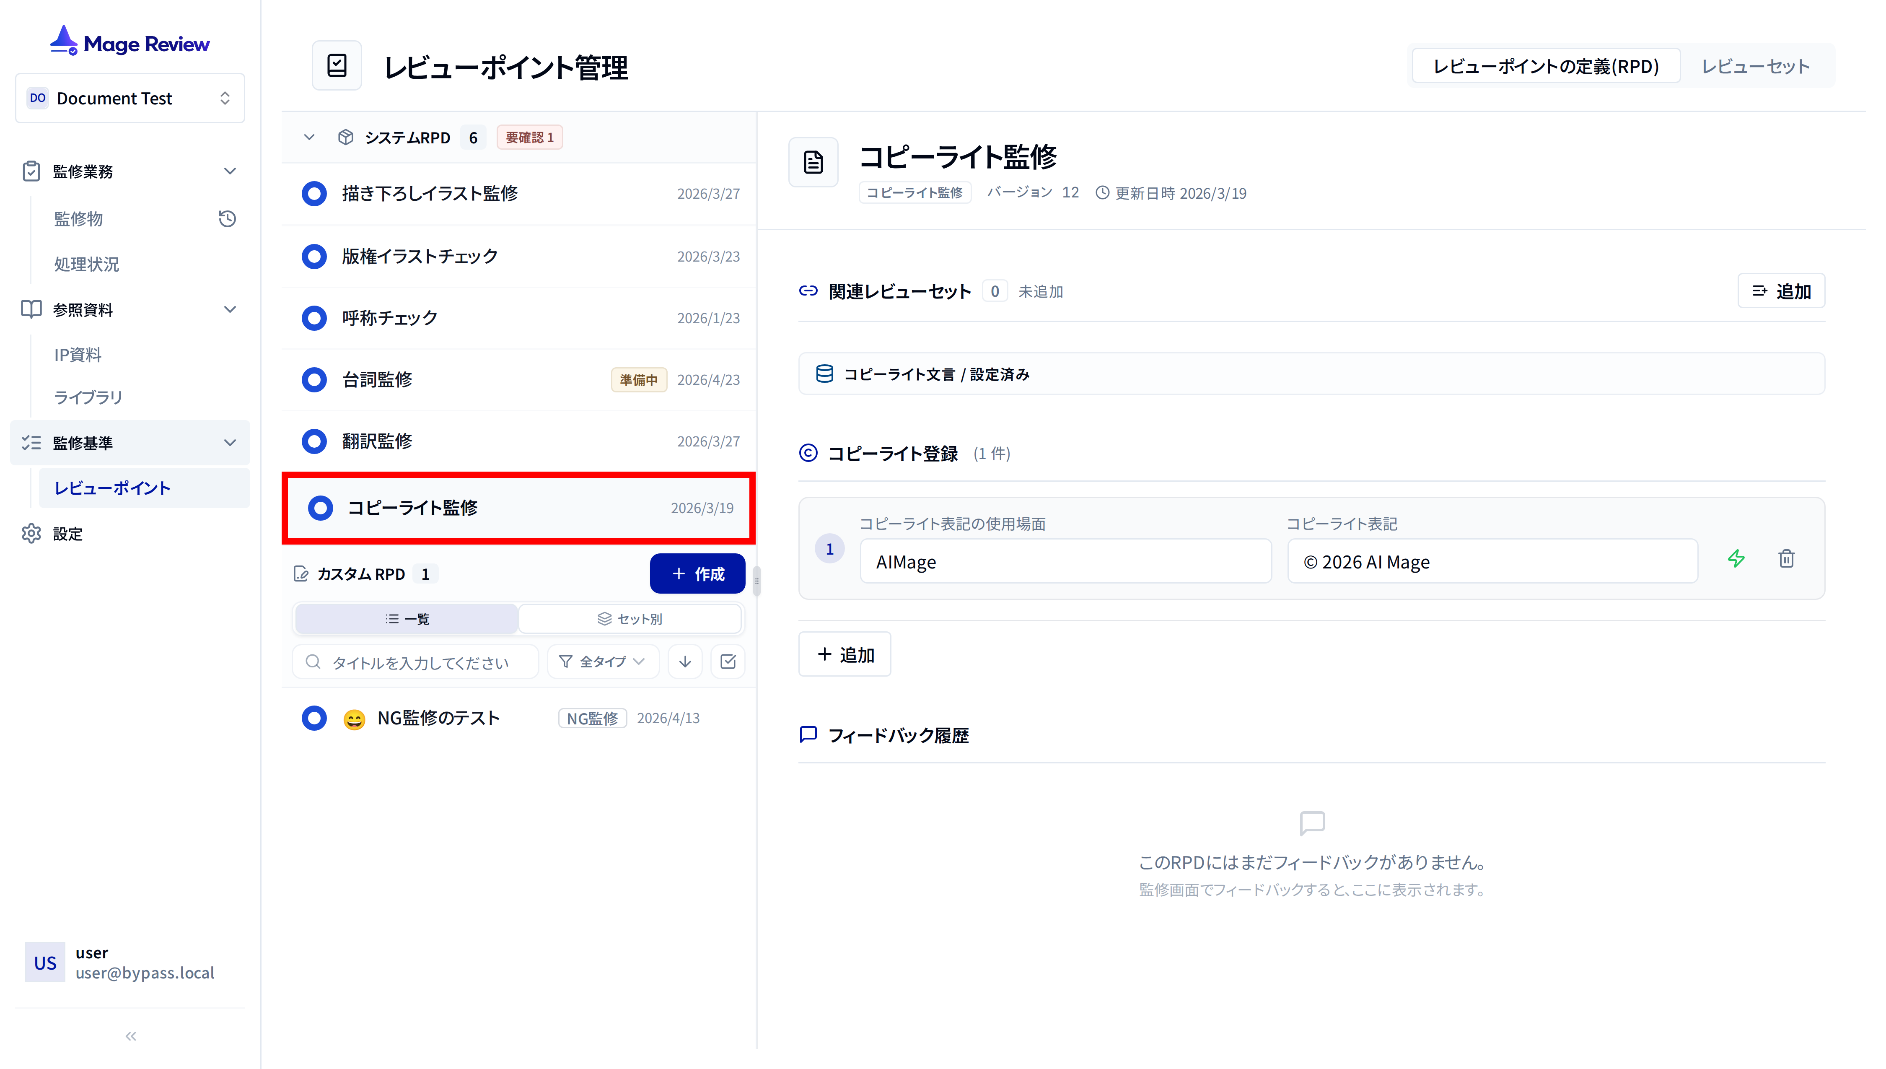
Task: Collapse the システムRPD section chevron
Action: (309, 138)
